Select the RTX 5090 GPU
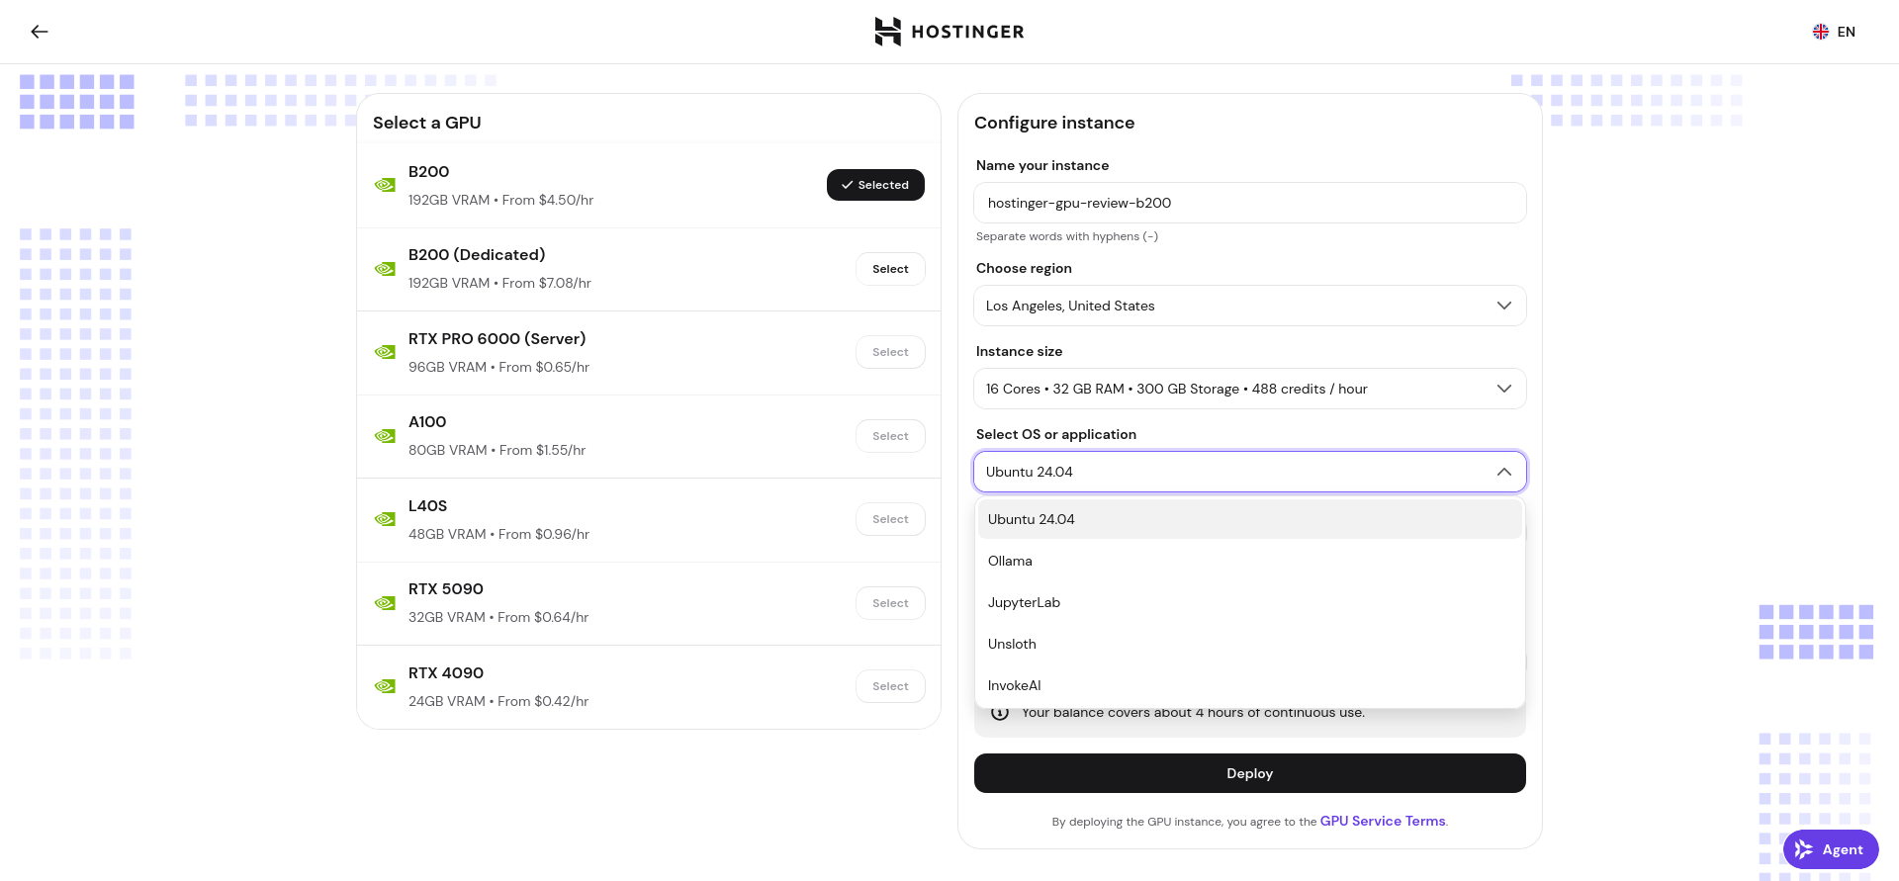1899x881 pixels. pos(890,603)
